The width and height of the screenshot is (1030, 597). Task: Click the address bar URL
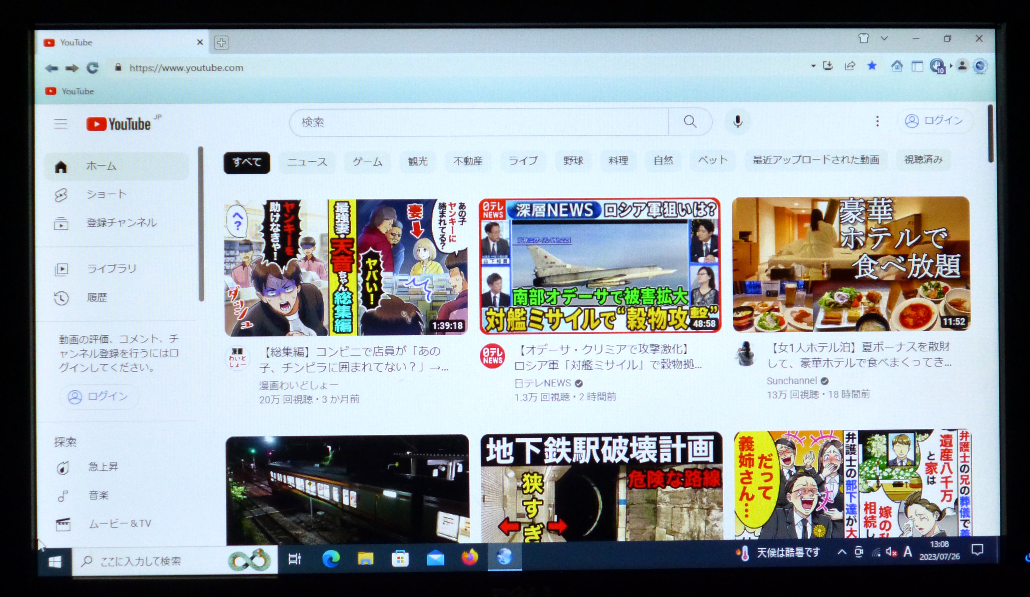click(x=186, y=68)
